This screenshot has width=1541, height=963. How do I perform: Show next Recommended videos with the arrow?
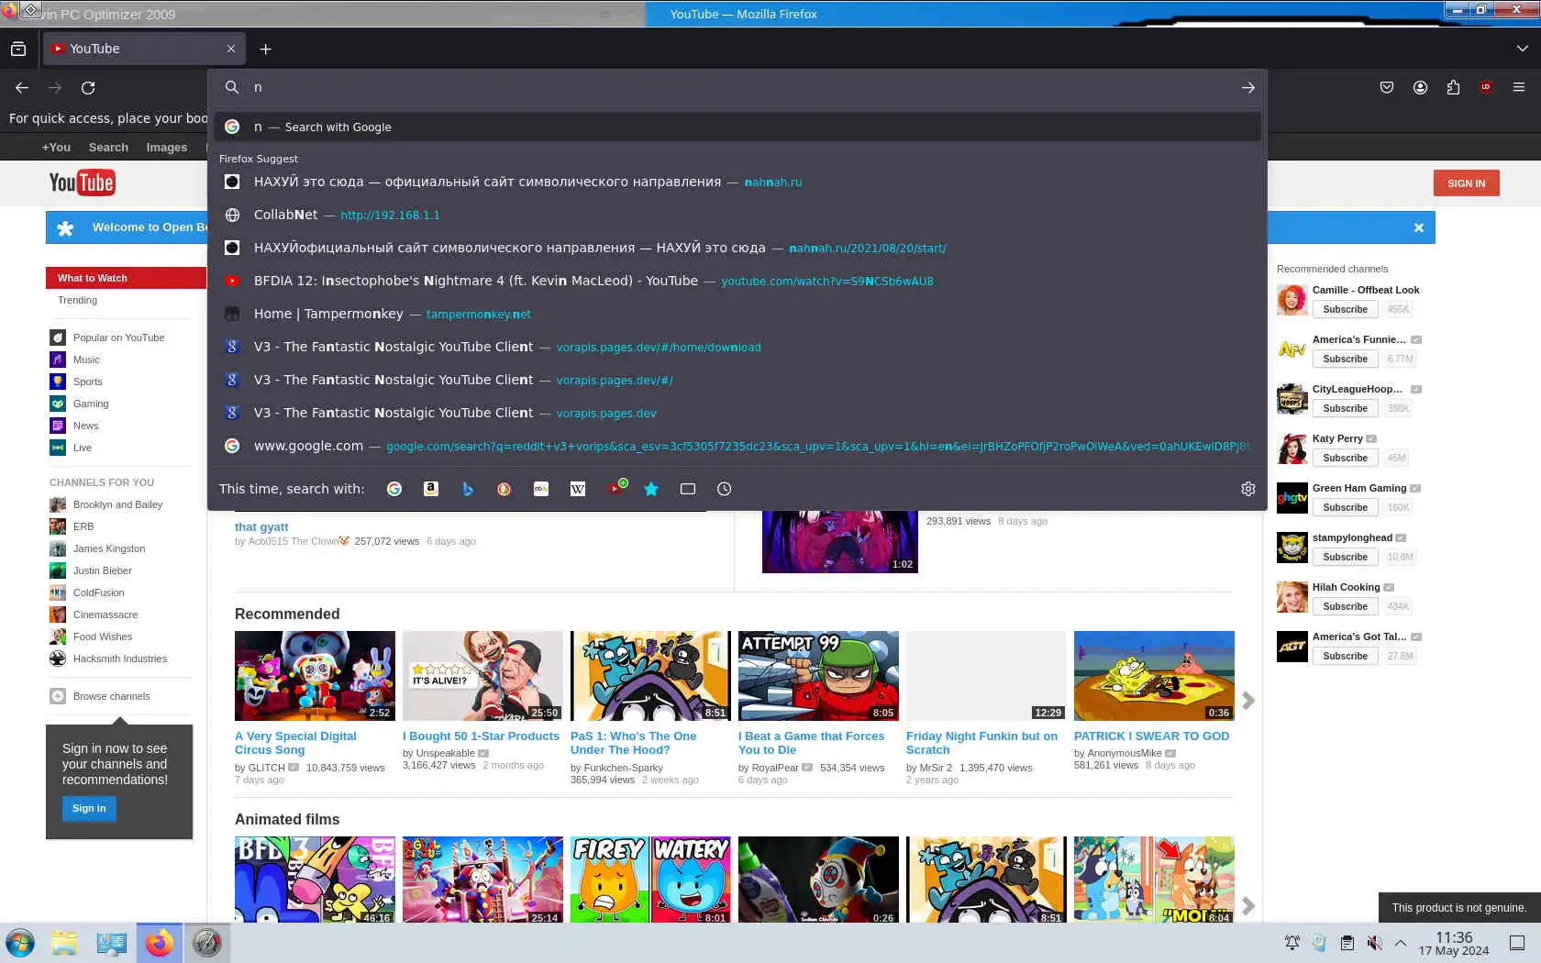[1248, 701]
